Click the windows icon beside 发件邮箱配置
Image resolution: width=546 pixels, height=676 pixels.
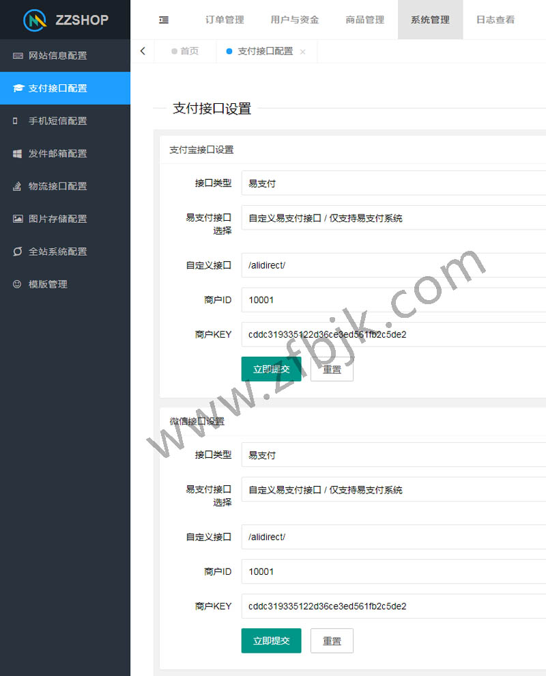point(17,154)
